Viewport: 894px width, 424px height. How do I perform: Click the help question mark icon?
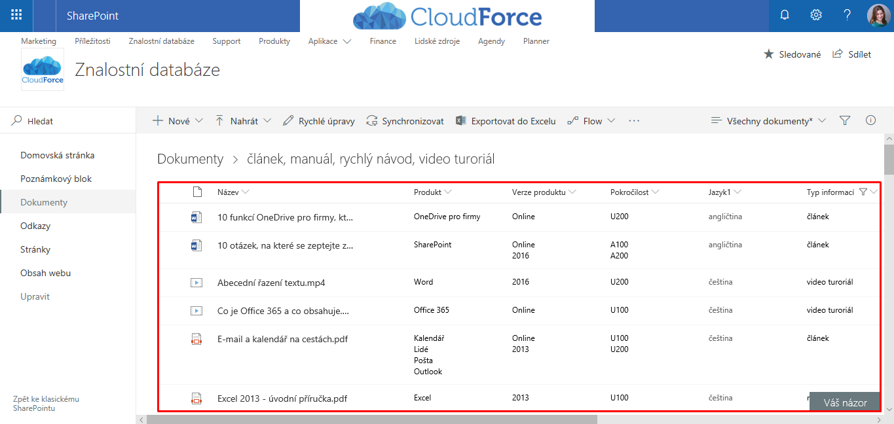pyautogui.click(x=847, y=15)
